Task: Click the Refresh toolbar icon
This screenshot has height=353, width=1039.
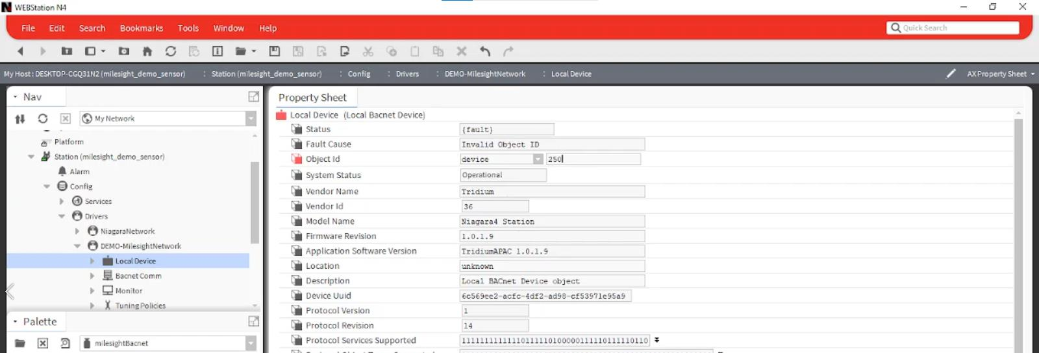Action: click(171, 51)
